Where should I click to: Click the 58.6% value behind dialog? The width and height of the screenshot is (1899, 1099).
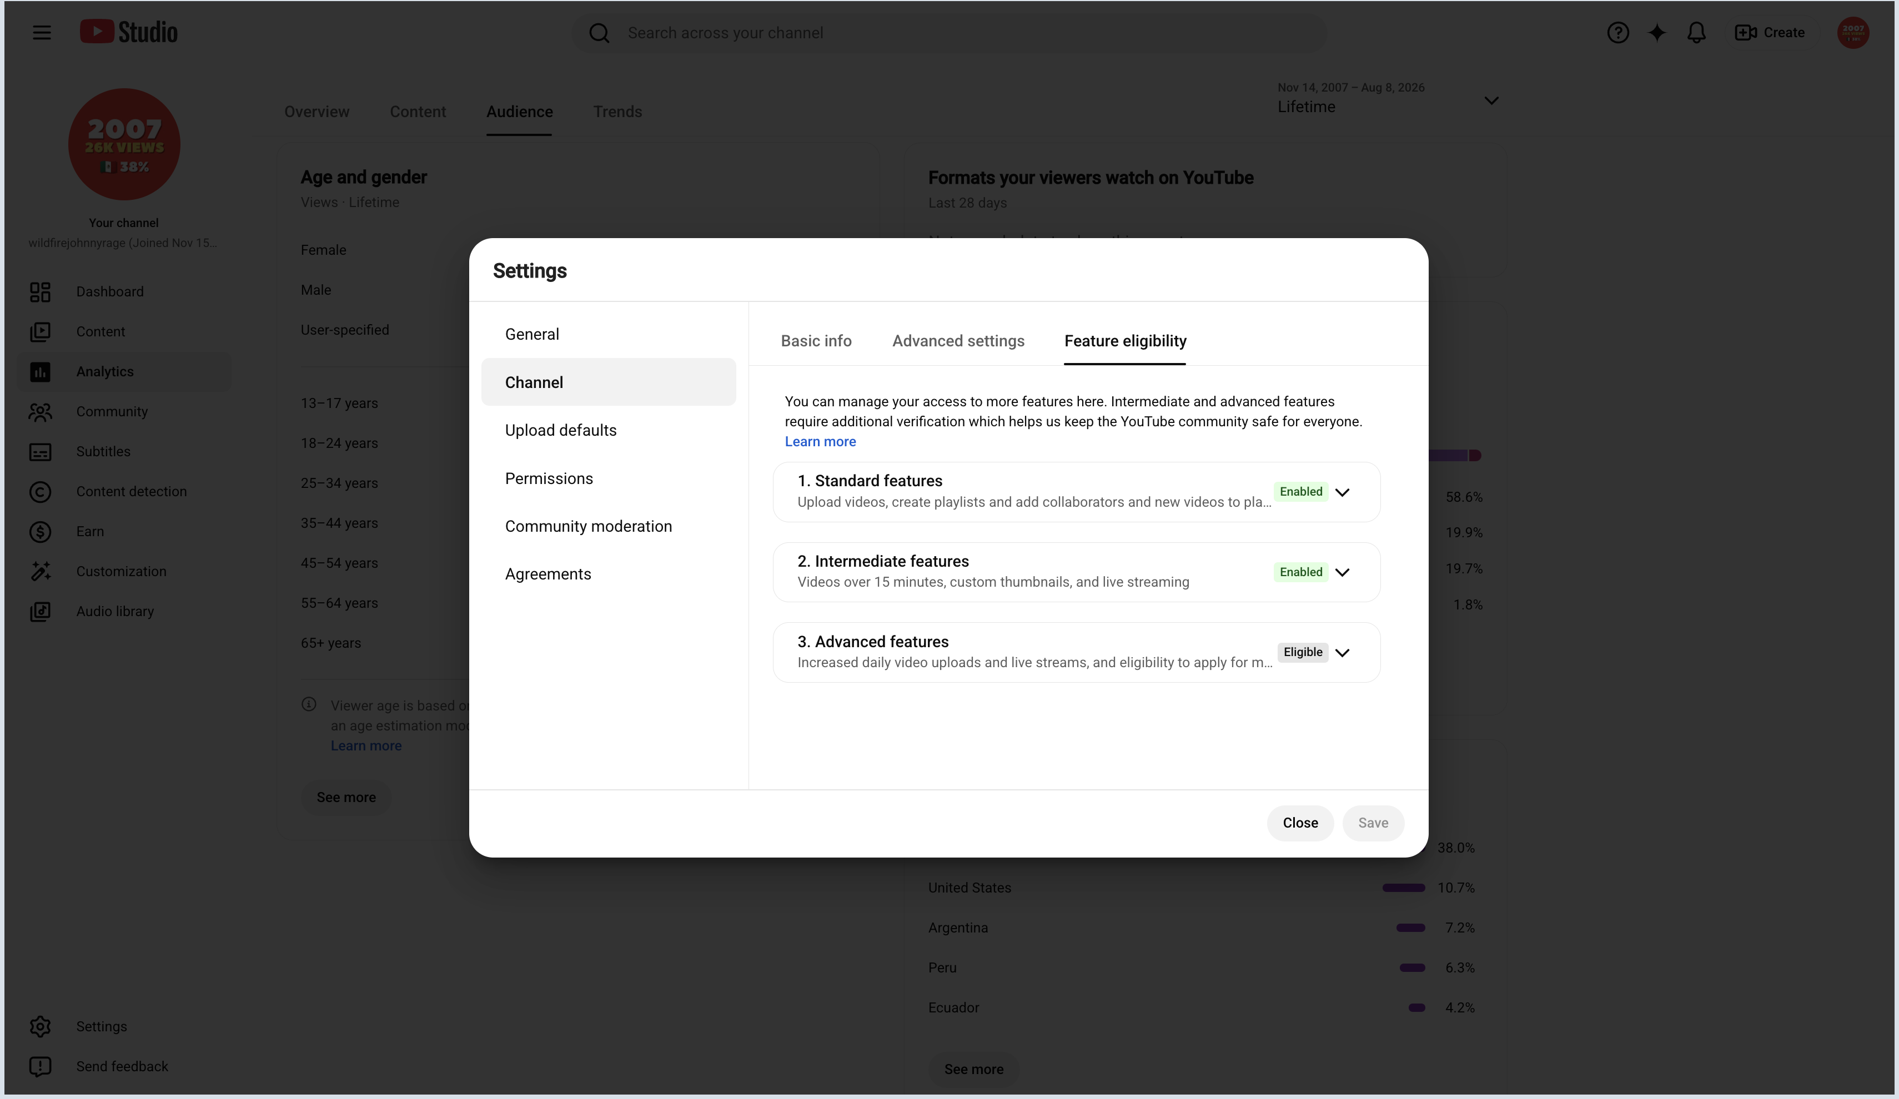click(x=1464, y=497)
